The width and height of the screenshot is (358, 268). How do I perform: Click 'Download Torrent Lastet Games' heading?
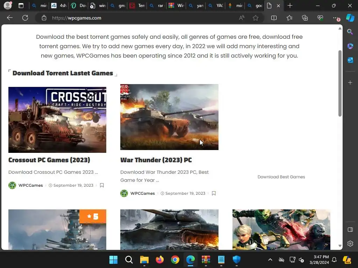63,73
